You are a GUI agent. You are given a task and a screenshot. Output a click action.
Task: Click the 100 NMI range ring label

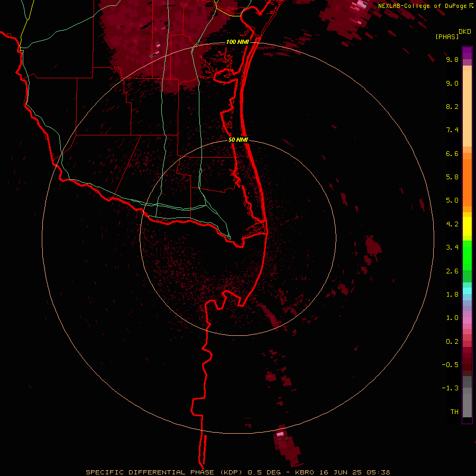[x=237, y=42]
